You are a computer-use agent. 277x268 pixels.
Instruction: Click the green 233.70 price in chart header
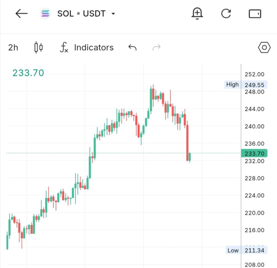point(28,73)
